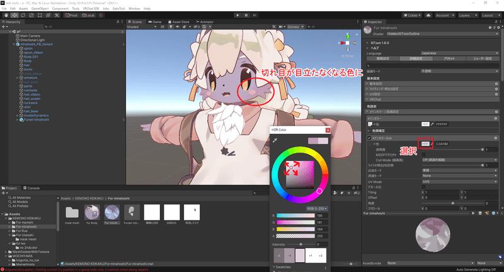Click the +1 exposure swatch
The height and width of the screenshot is (272, 504).
[311, 256]
